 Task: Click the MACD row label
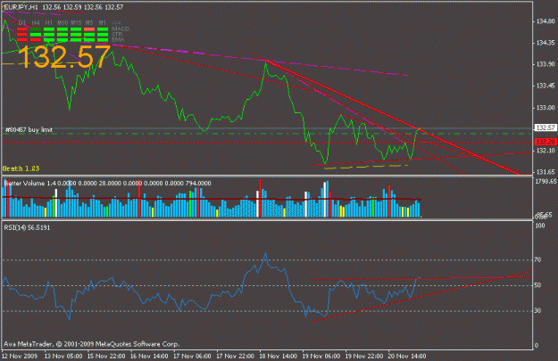click(121, 29)
